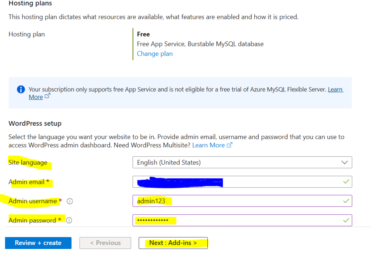Click the Site language label

(28, 163)
